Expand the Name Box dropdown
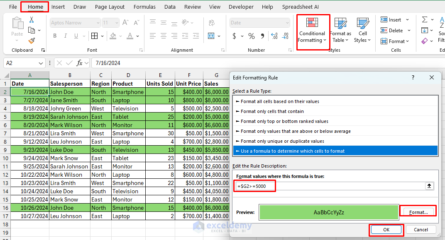The image size is (445, 240). (x=41, y=63)
